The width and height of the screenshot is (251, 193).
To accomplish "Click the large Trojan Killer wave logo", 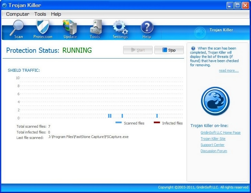I will 215,101.
